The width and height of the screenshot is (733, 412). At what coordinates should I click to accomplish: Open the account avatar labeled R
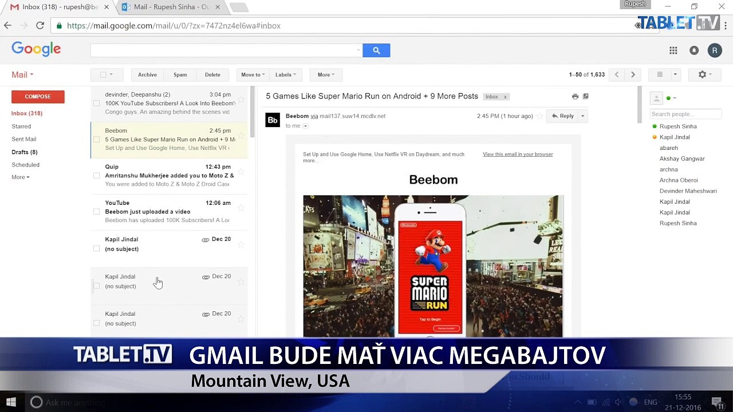(x=715, y=50)
